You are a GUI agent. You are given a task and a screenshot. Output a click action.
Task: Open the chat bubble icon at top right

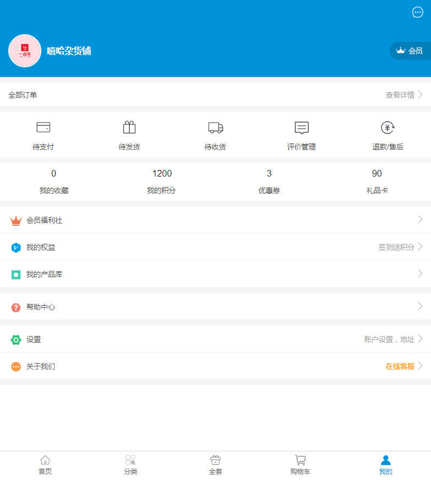pos(418,12)
